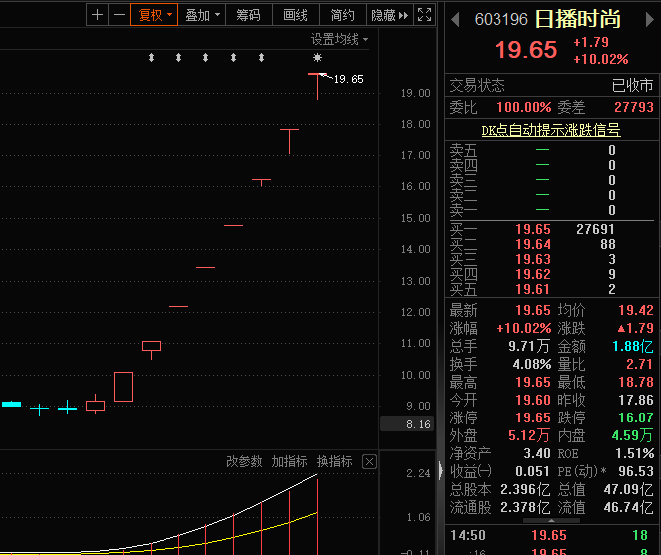Click the 换指标 switch indicator option

(x=334, y=461)
